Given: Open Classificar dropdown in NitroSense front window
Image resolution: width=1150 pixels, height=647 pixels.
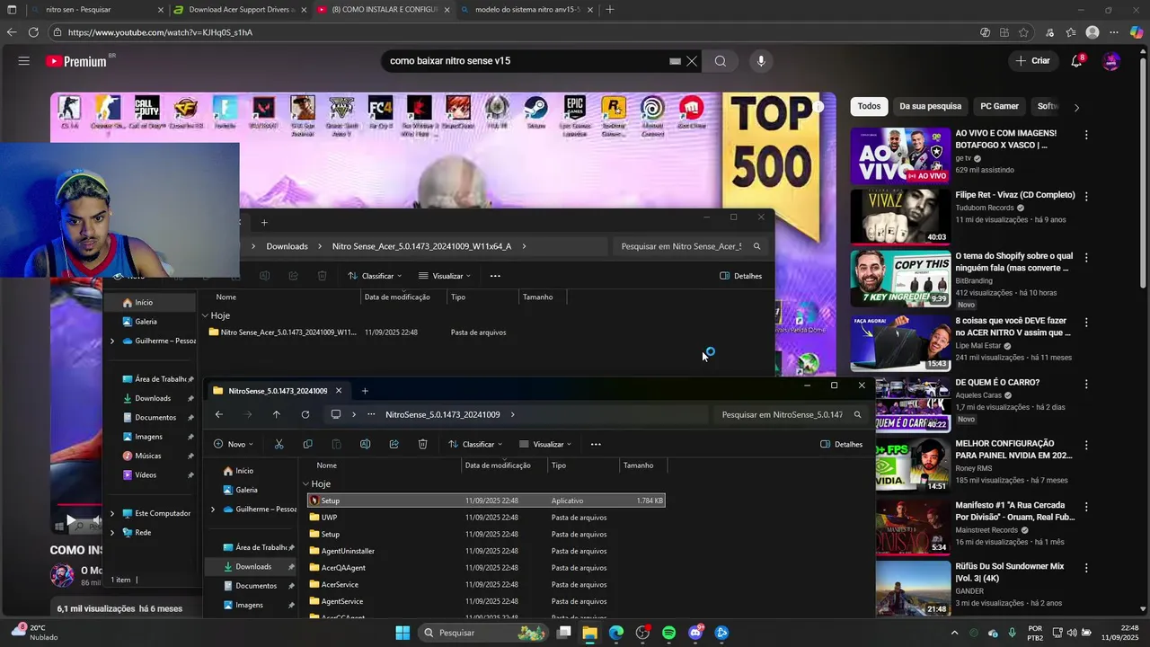Looking at the screenshot, I should (x=475, y=444).
